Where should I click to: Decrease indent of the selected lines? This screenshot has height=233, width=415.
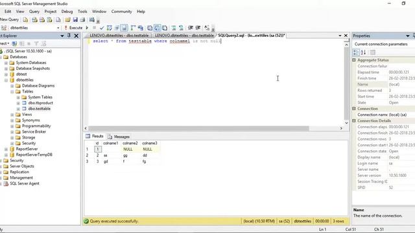point(190,28)
